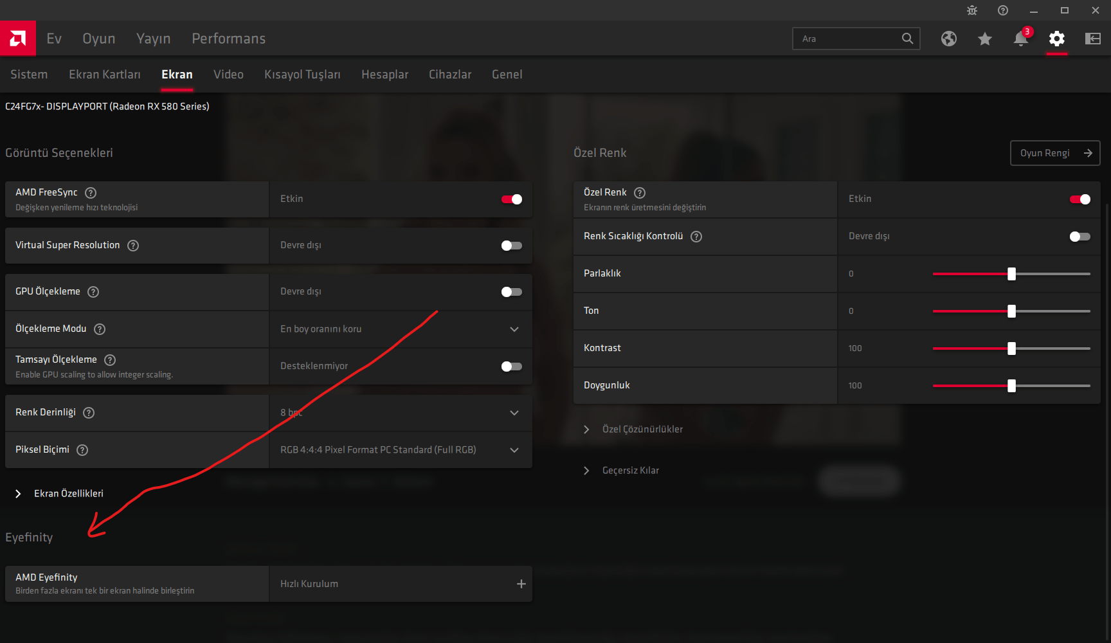Open Kısayol Tuşları tab
This screenshot has width=1111, height=643.
tap(302, 75)
